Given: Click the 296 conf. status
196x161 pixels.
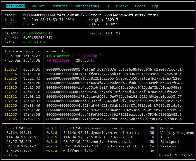Looking at the screenshot, I should point(85,60).
